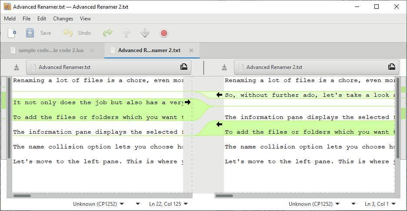The width and height of the screenshot is (407, 211).
Task: Maximize the Meld window
Action: tap(377, 7)
